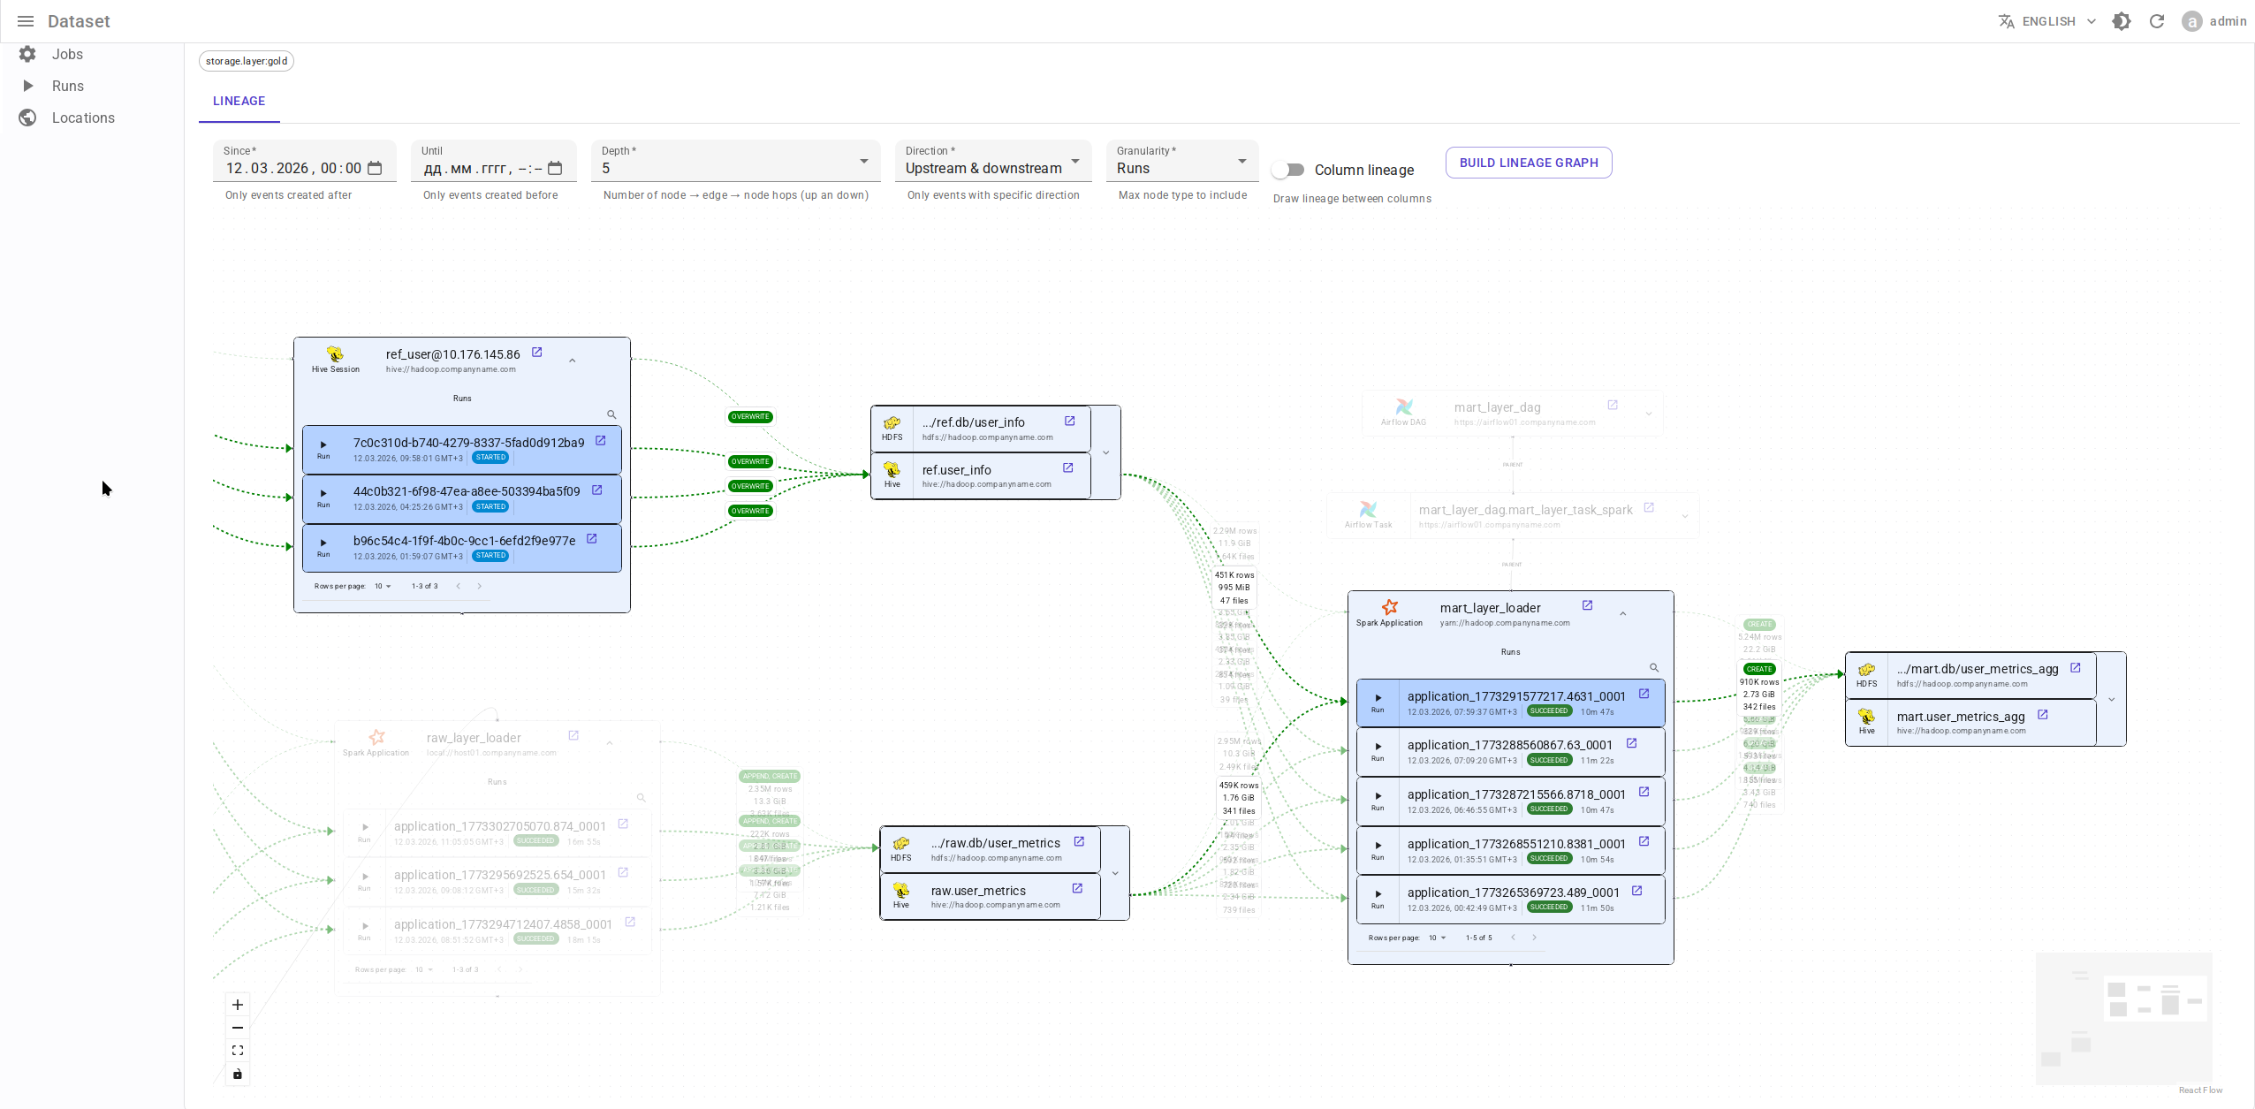Click the storage.layer:gold tag chip
Screen dimensions: 2255x1109
(247, 61)
